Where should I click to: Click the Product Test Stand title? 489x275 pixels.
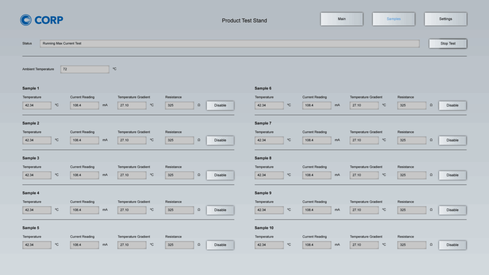pos(244,21)
